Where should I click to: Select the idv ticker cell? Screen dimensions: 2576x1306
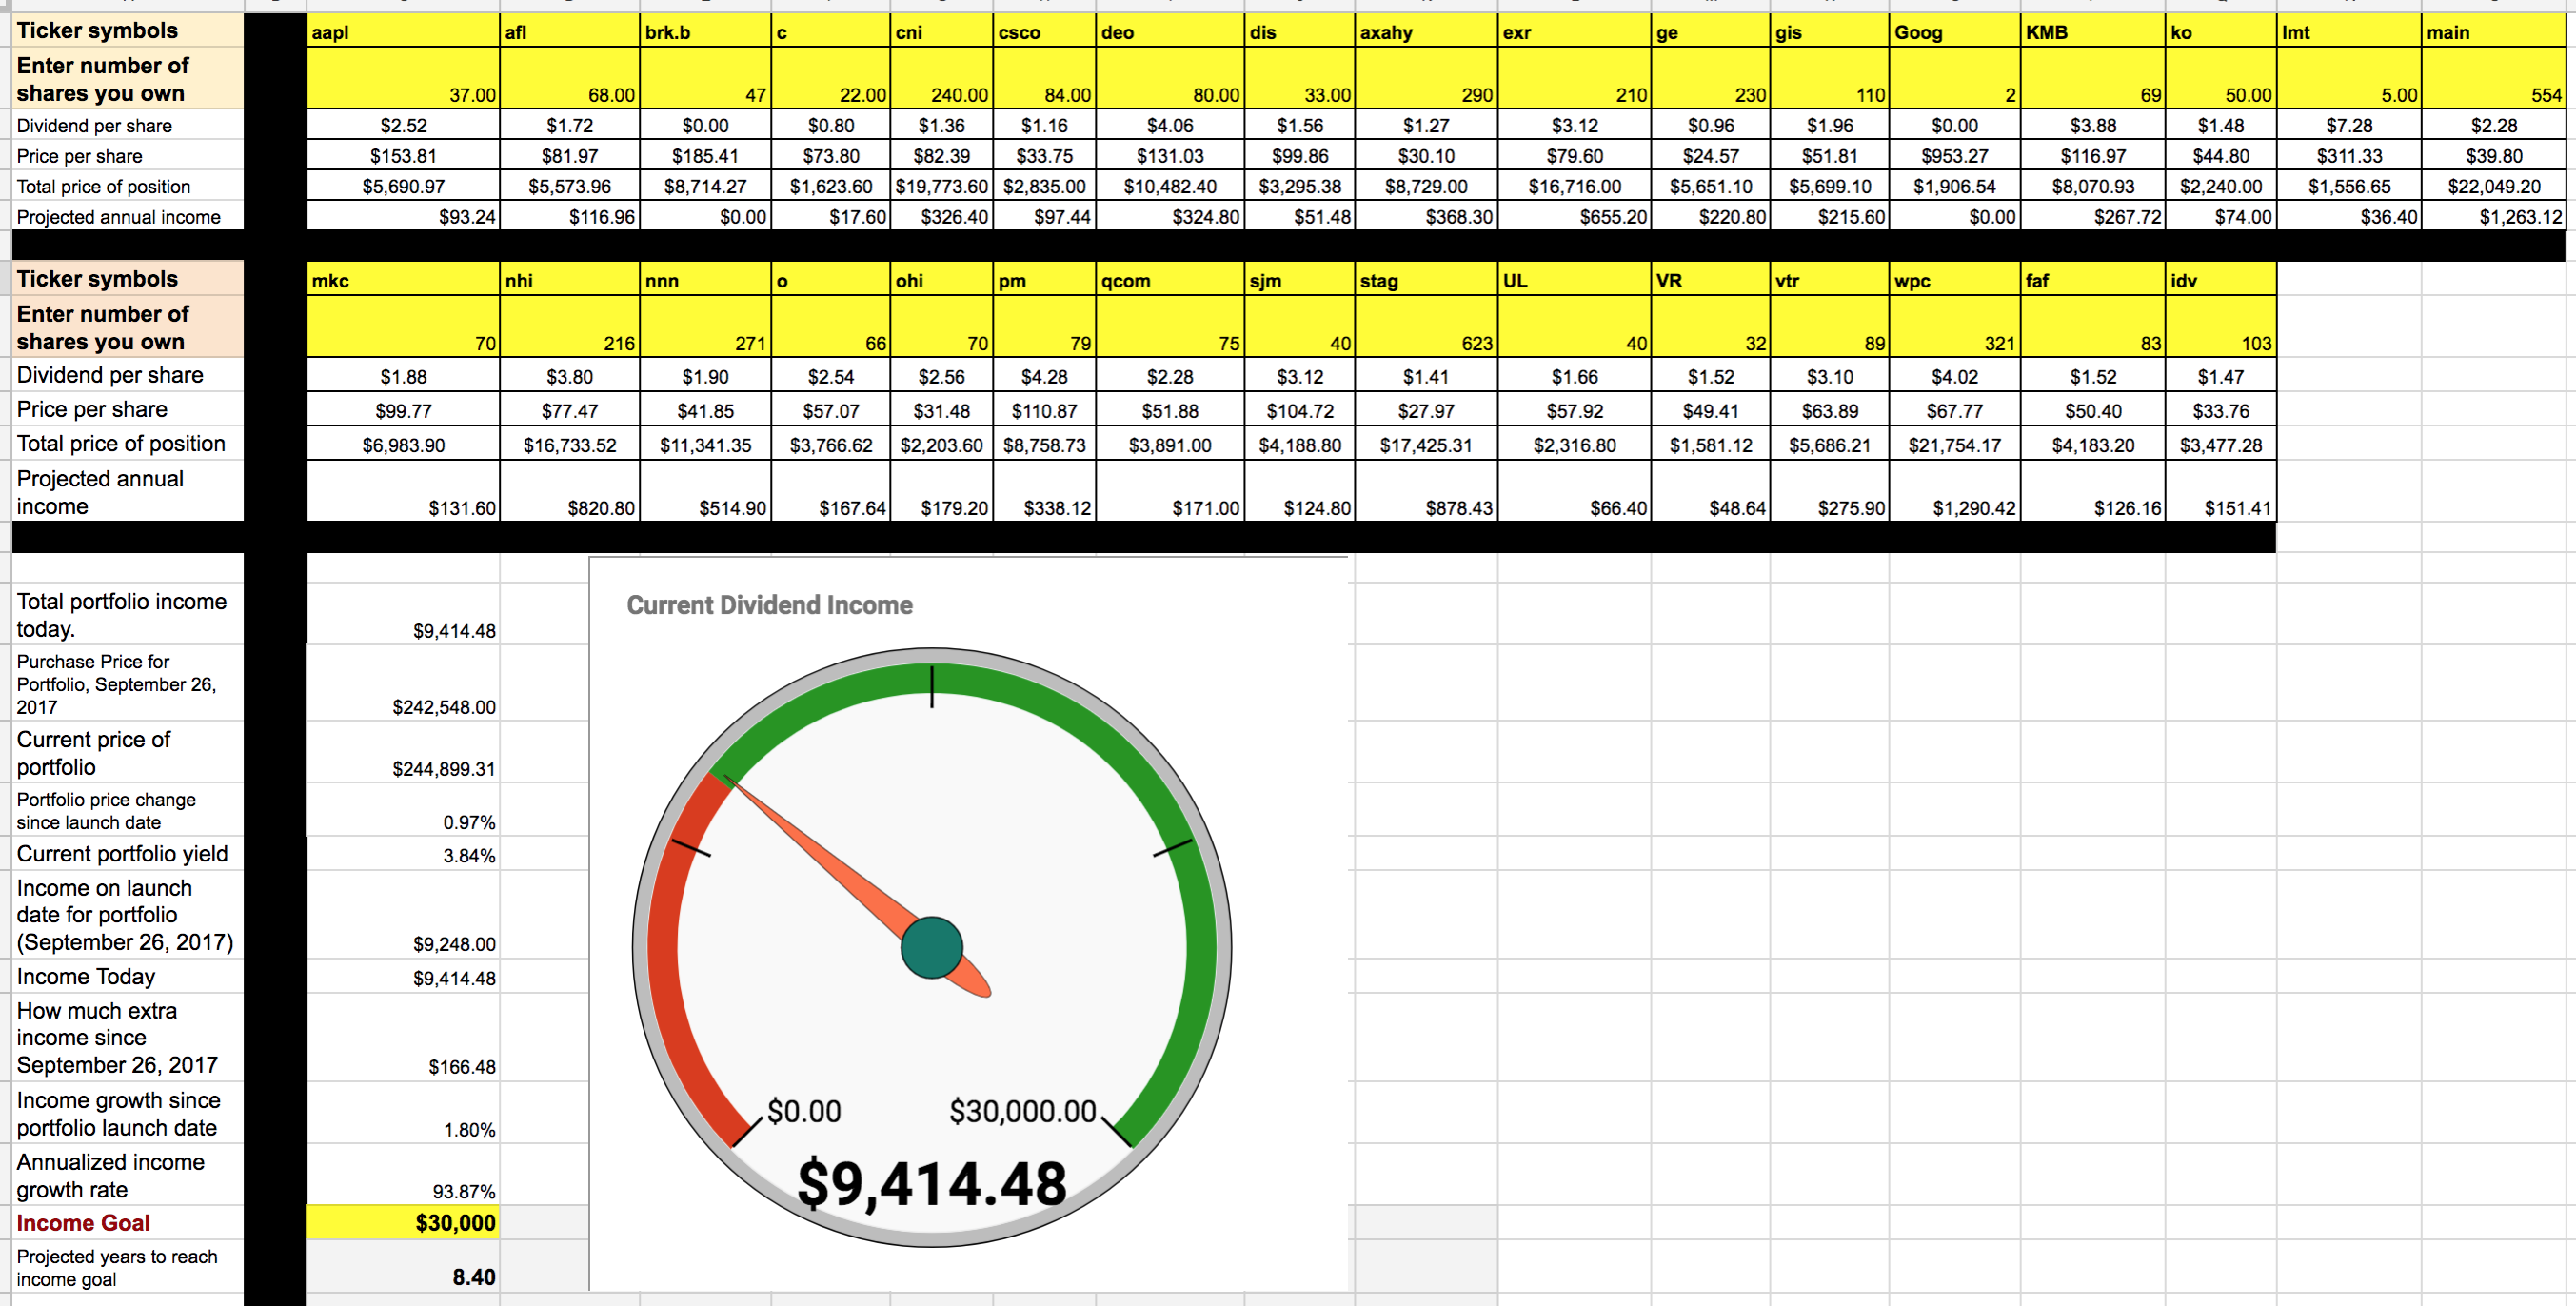(2220, 280)
